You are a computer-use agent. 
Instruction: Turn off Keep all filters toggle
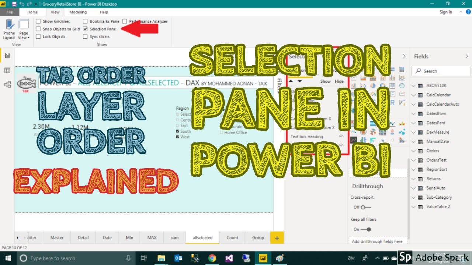pos(366,229)
